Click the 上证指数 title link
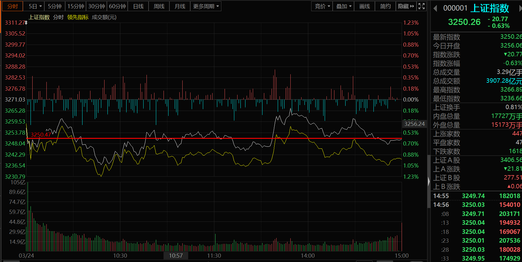The image size is (522, 262). coord(490,8)
